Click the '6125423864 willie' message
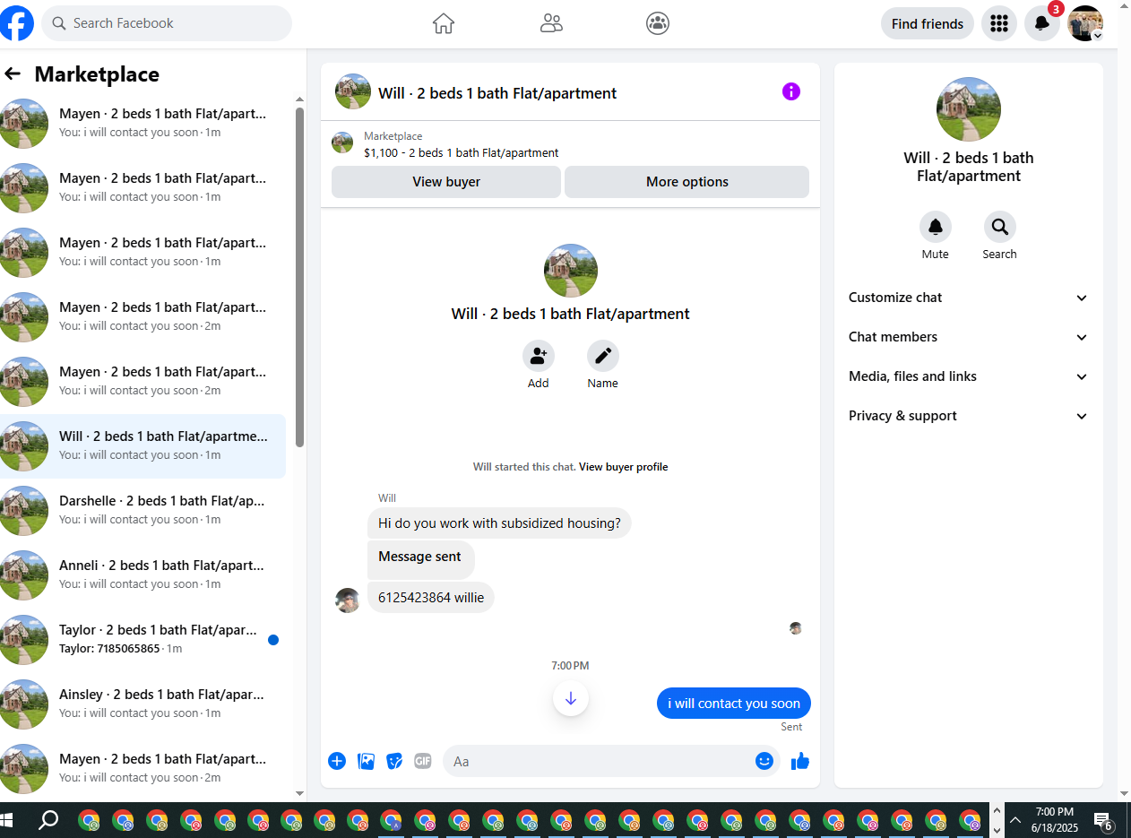Image resolution: width=1131 pixels, height=838 pixels. point(431,598)
